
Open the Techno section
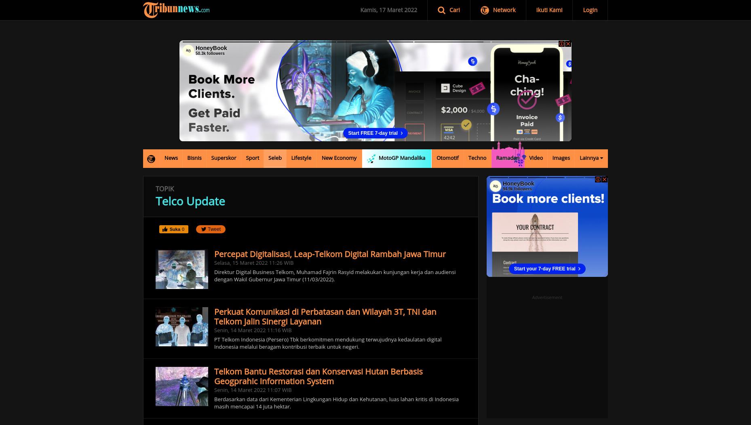pos(477,158)
